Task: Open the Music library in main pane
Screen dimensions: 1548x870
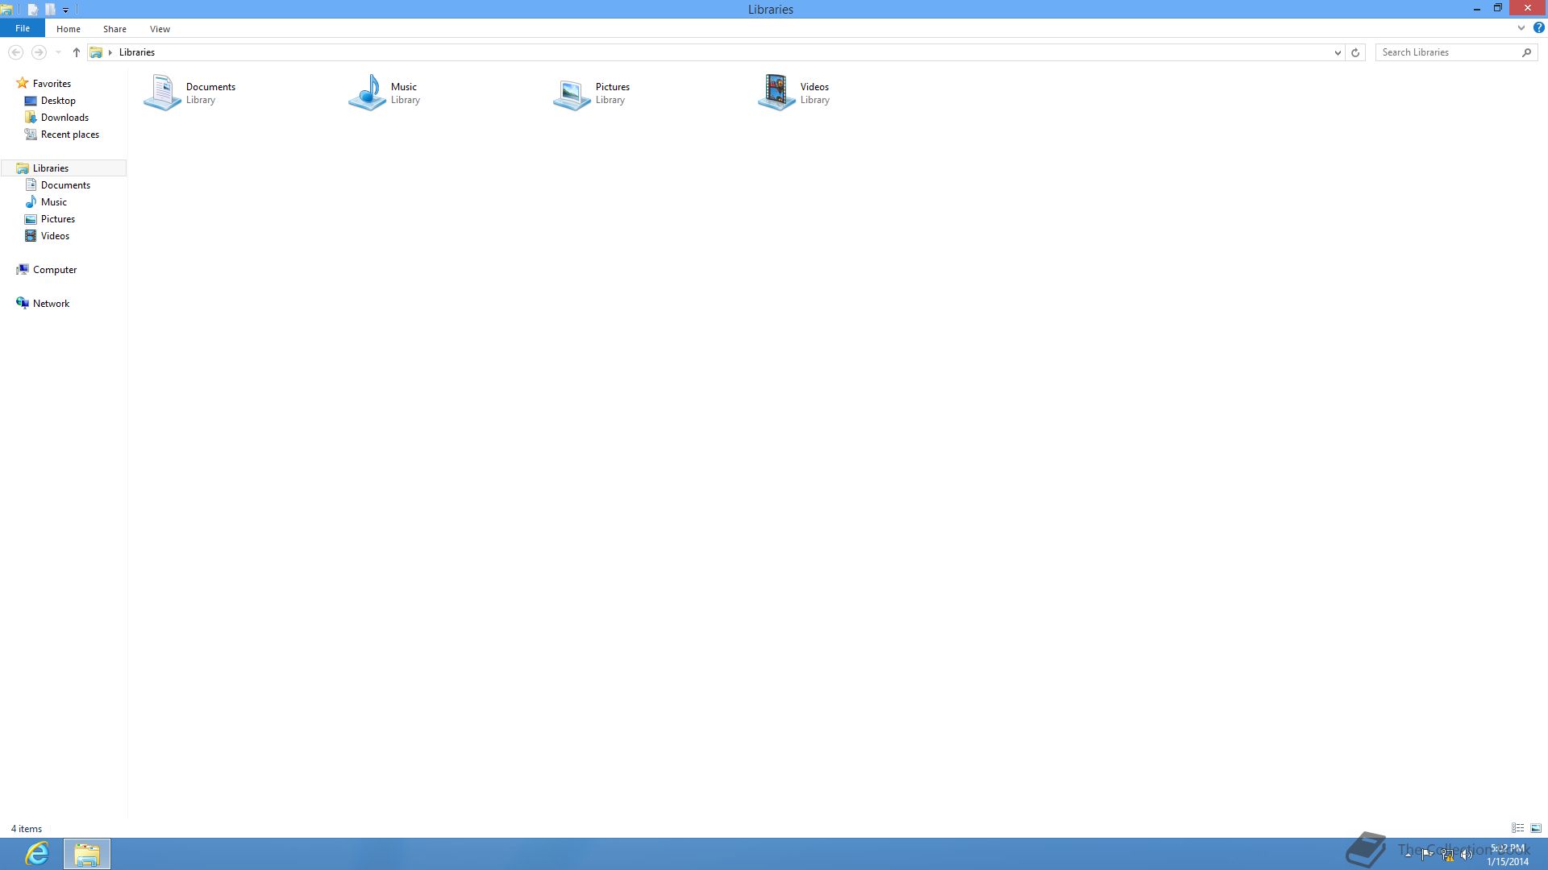Action: (x=385, y=93)
